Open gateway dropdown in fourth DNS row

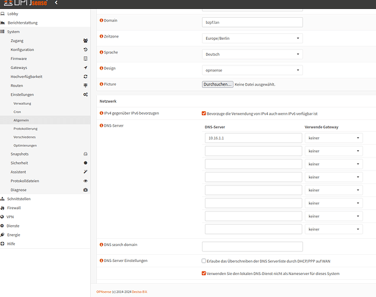click(334, 177)
